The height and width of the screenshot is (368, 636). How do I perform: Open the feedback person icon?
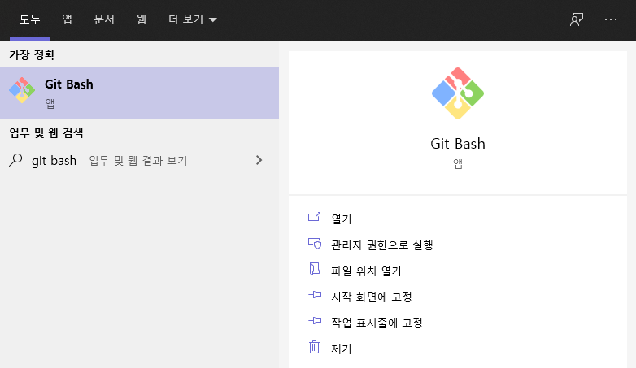point(577,19)
